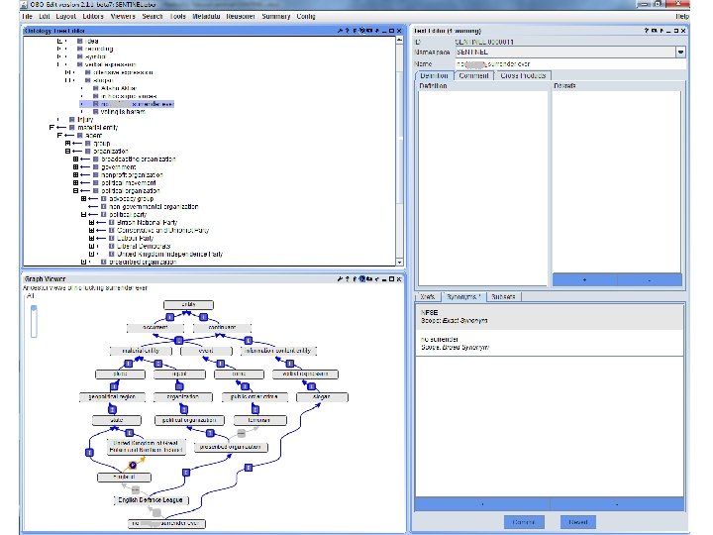Open the Metadata menu
This screenshot has height=535, width=713.
pos(206,17)
